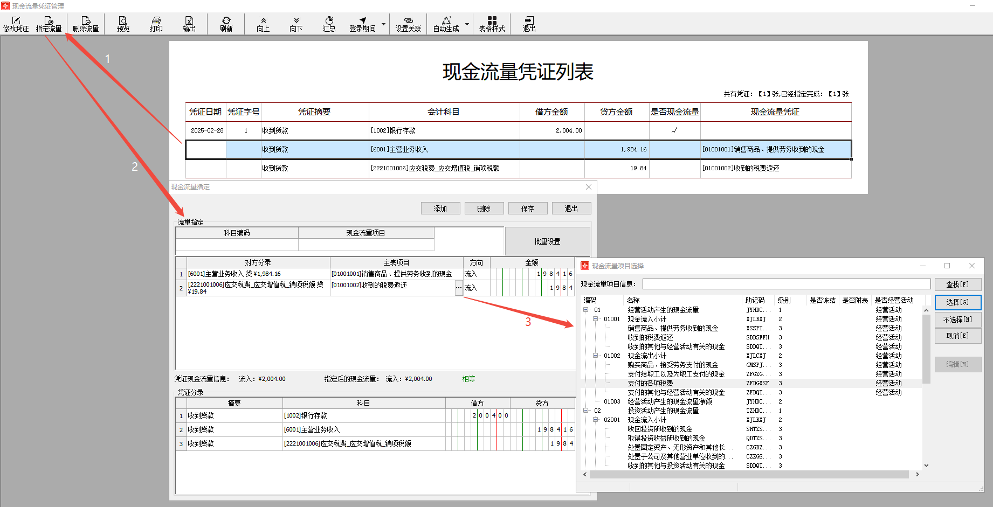993x507 pixels.
Task: Click the 保存 button in 现金流量指定
Action: point(527,209)
